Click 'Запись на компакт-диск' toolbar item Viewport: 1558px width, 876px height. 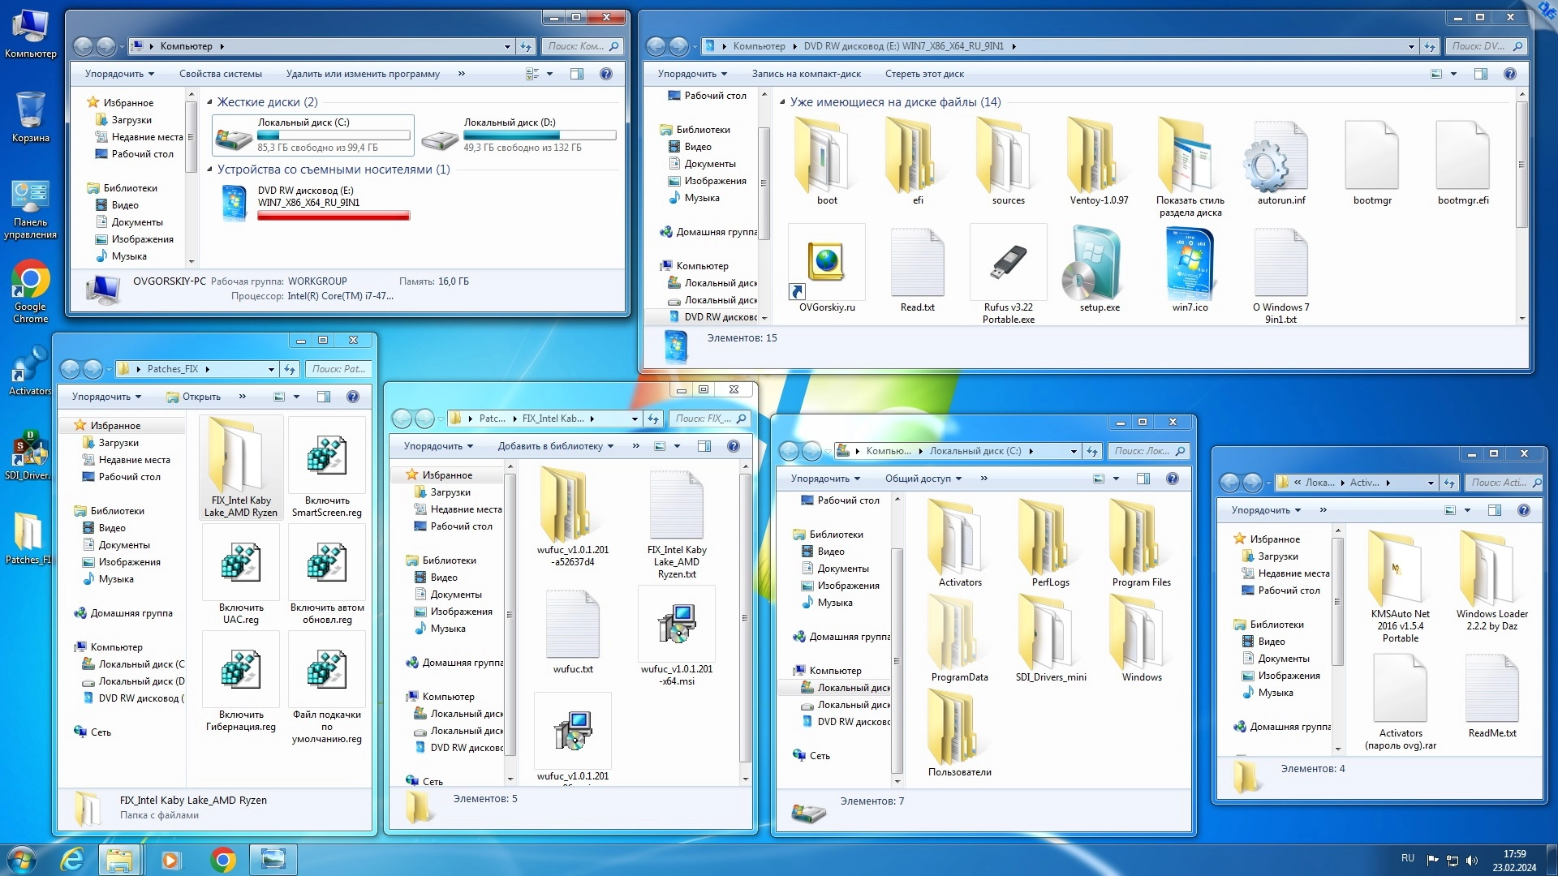coord(806,74)
